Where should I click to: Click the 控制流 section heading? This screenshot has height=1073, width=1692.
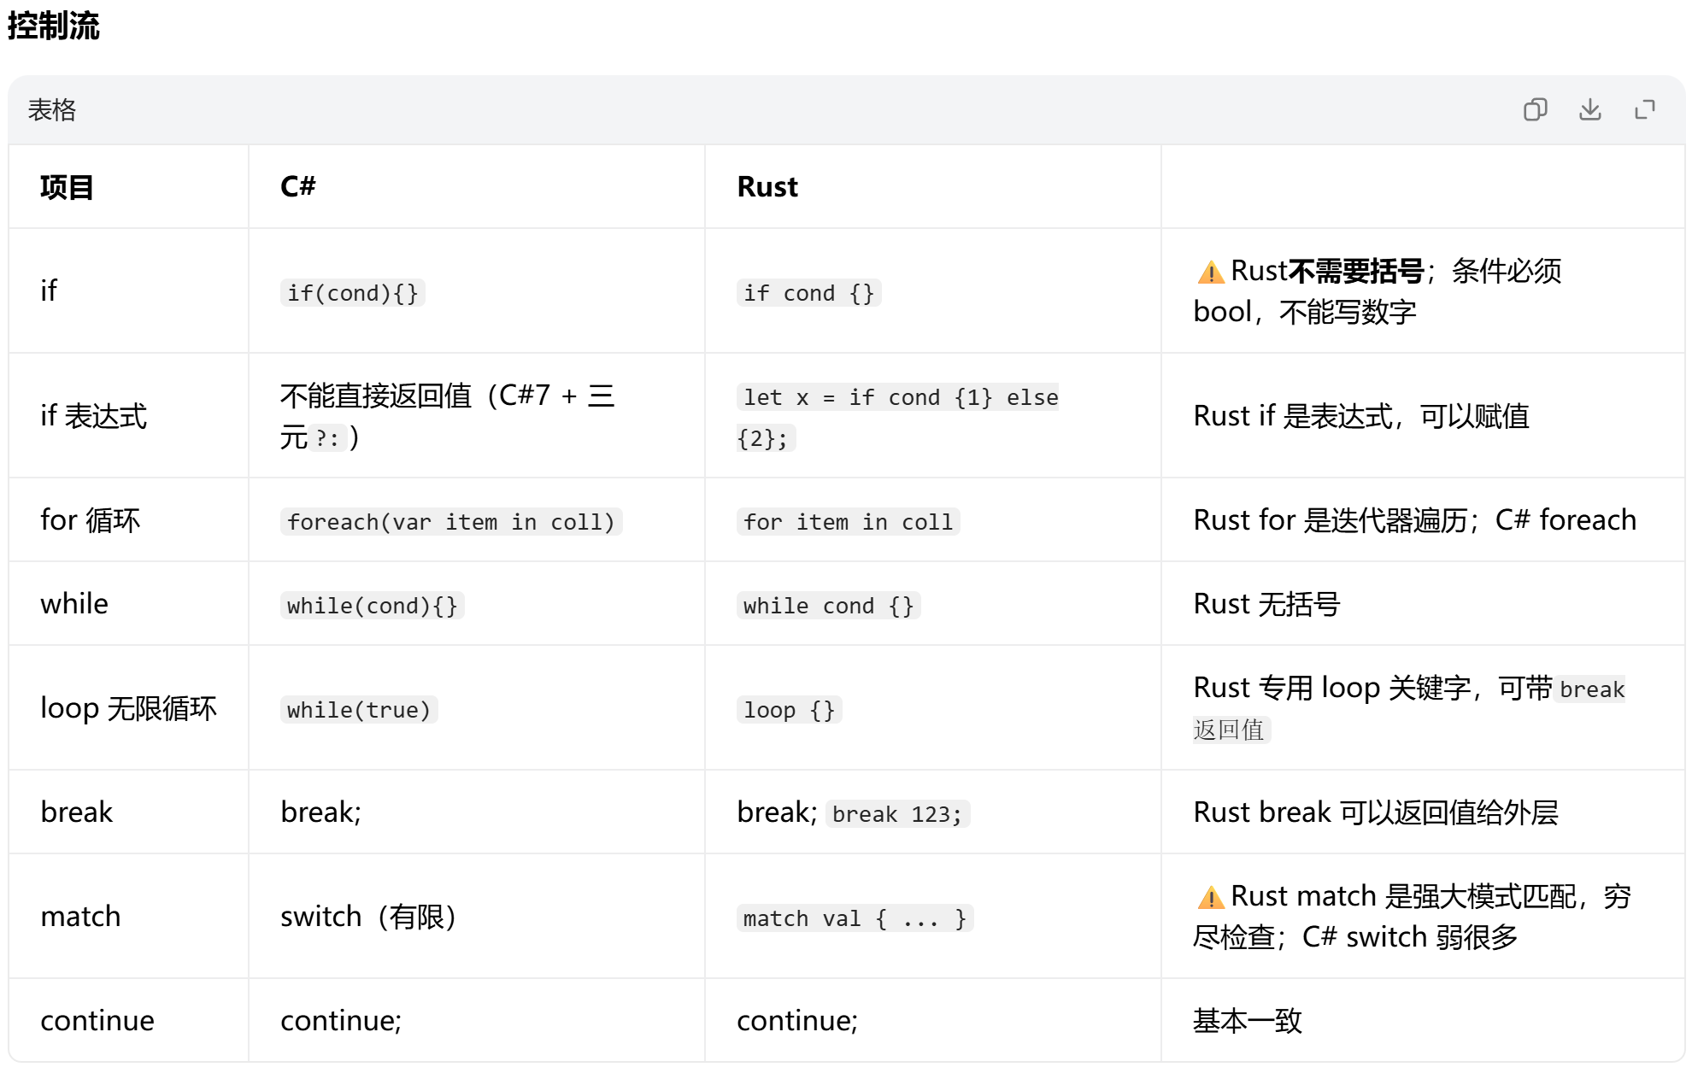[54, 25]
